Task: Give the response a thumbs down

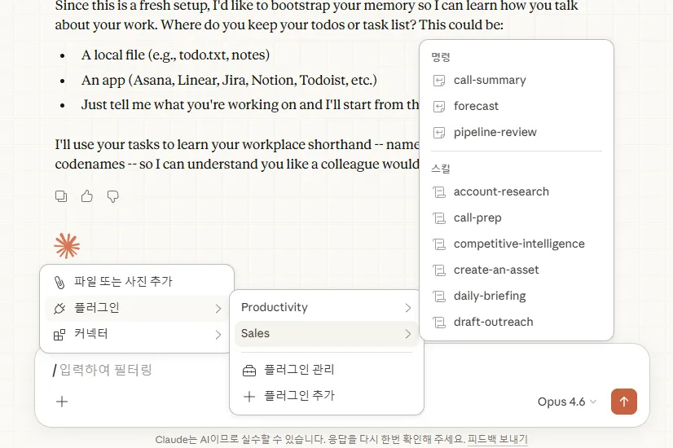Action: (x=113, y=196)
